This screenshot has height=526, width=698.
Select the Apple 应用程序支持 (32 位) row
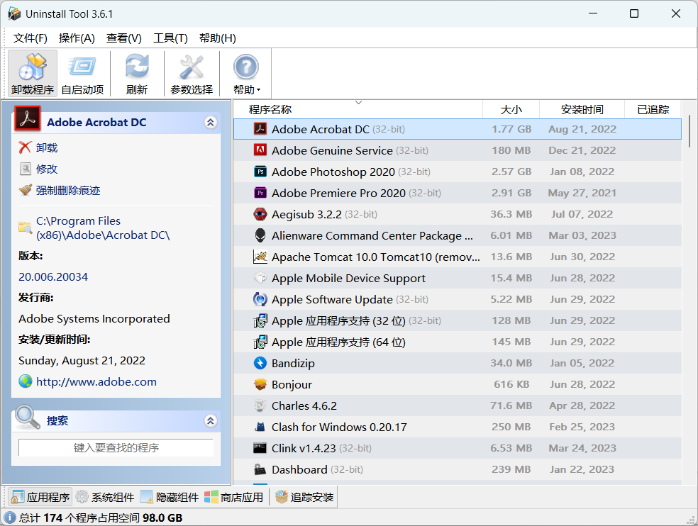[x=458, y=320]
